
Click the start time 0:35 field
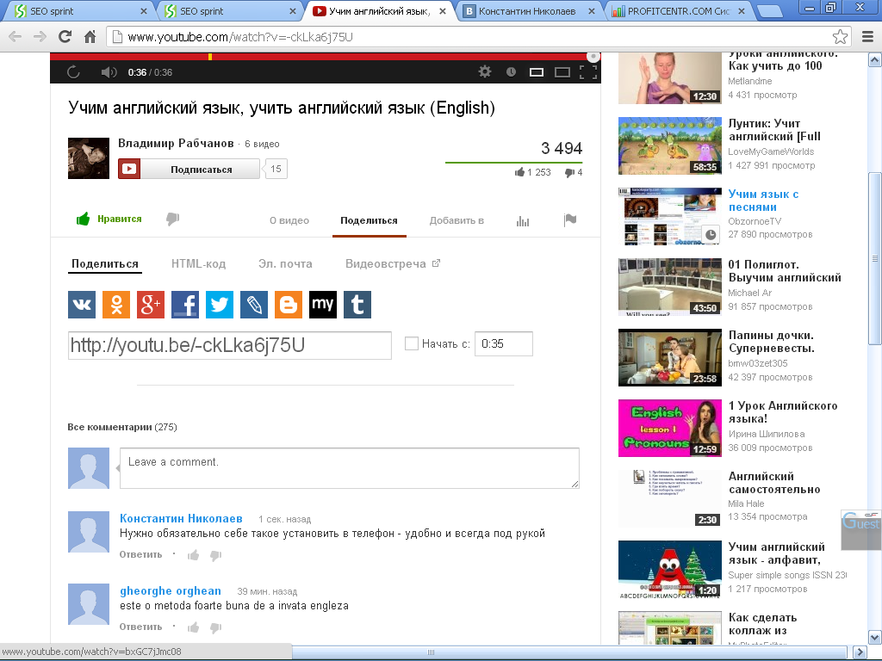click(x=503, y=343)
